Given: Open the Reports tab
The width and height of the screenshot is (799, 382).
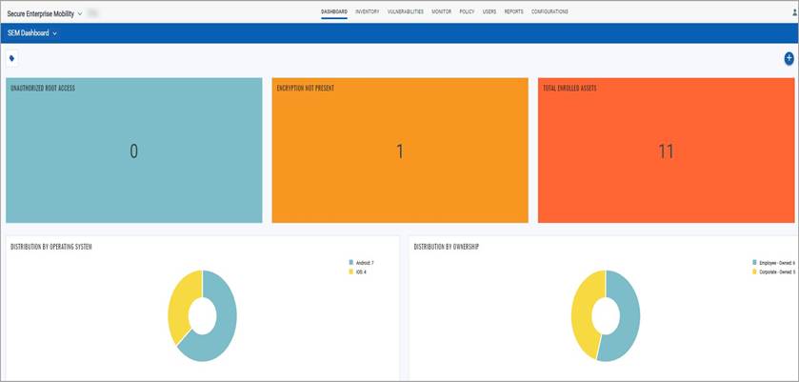Looking at the screenshot, I should pos(513,11).
